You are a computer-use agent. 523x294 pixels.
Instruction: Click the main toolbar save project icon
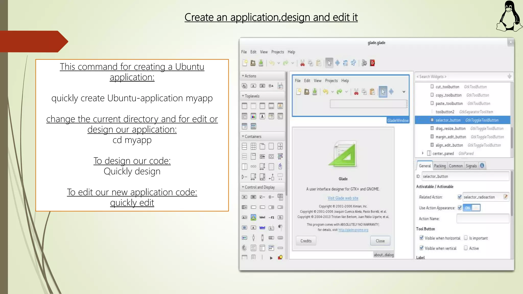[x=261, y=63]
